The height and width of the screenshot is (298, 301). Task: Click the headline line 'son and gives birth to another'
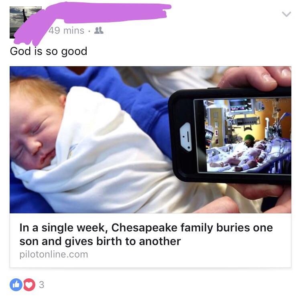100,241
